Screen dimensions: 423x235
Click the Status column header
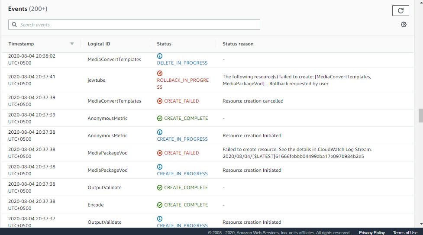[164, 44]
